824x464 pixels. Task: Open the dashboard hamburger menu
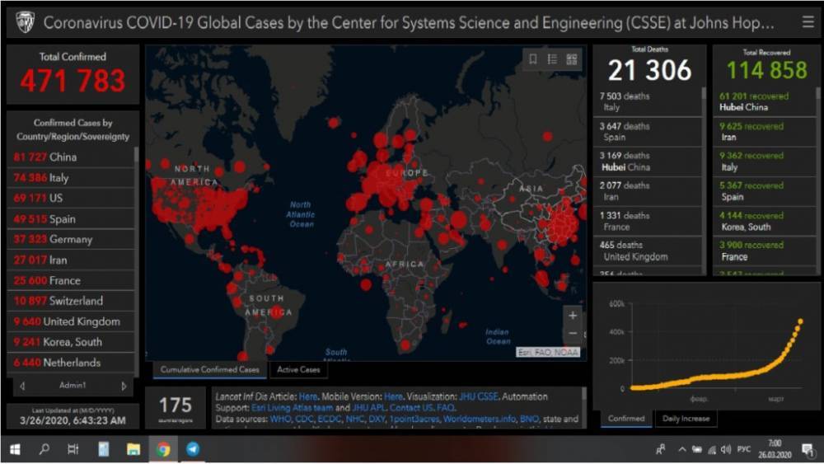click(x=808, y=22)
